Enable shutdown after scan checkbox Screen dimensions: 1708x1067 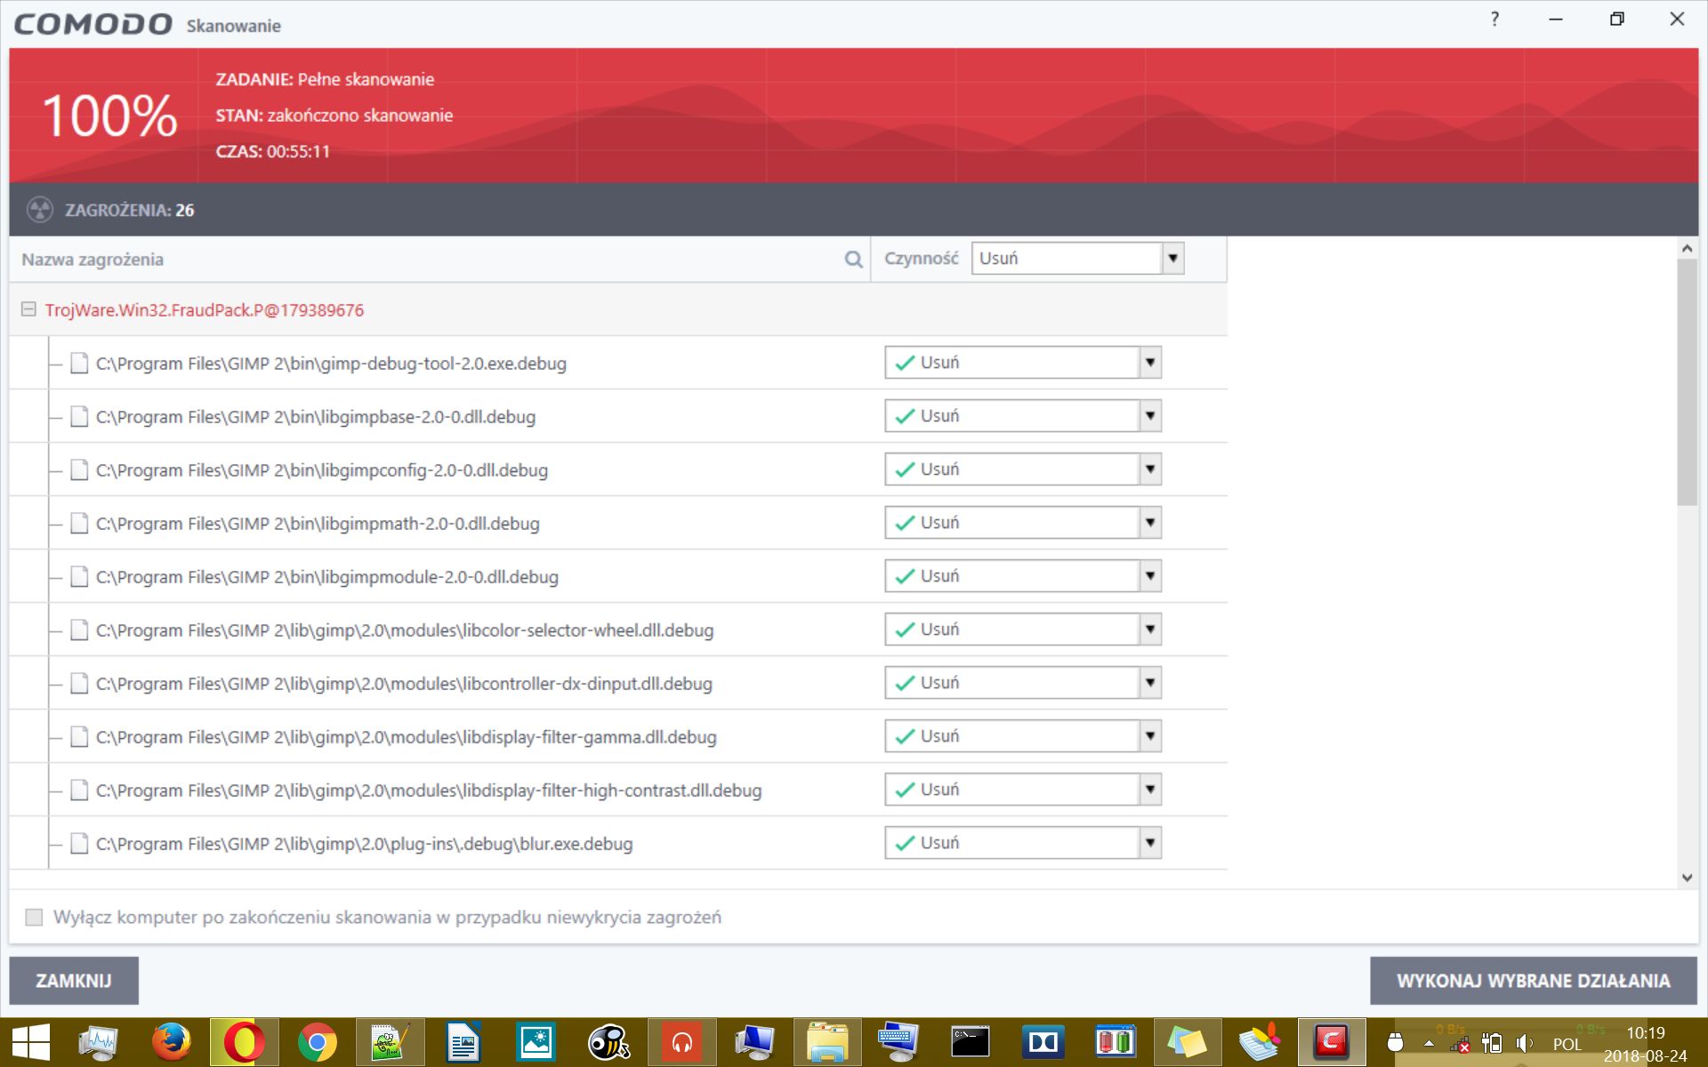(34, 917)
